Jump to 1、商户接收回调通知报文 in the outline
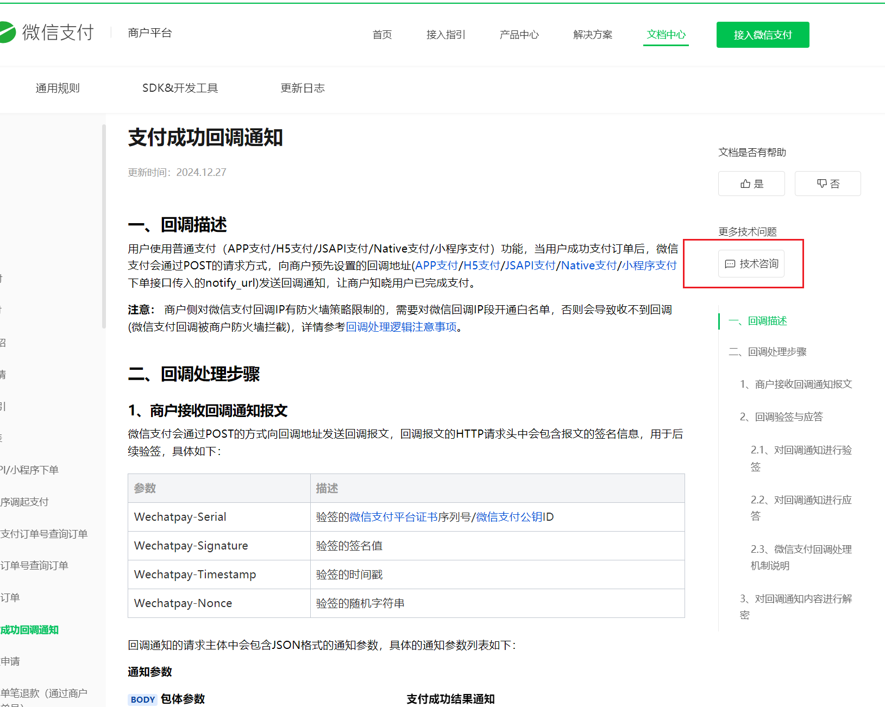The width and height of the screenshot is (885, 707). point(796,384)
